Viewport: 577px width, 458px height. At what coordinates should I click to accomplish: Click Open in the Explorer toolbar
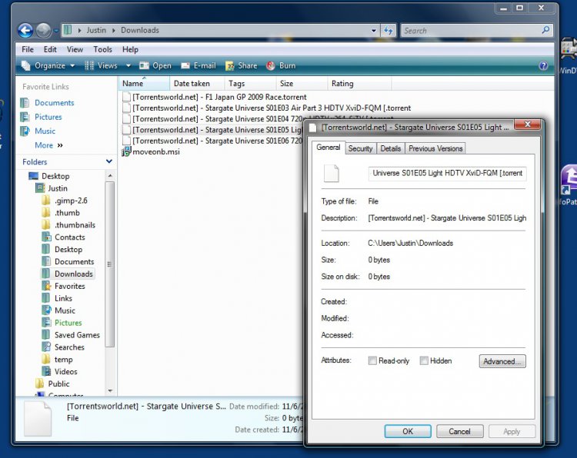point(155,65)
